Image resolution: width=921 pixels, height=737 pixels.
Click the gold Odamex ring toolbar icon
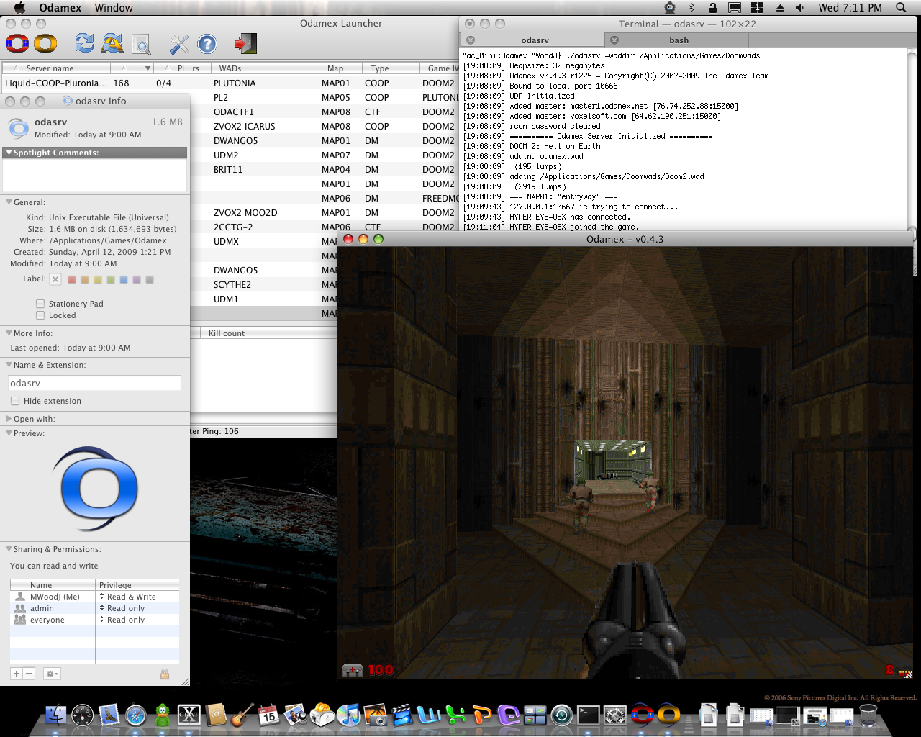pos(45,44)
